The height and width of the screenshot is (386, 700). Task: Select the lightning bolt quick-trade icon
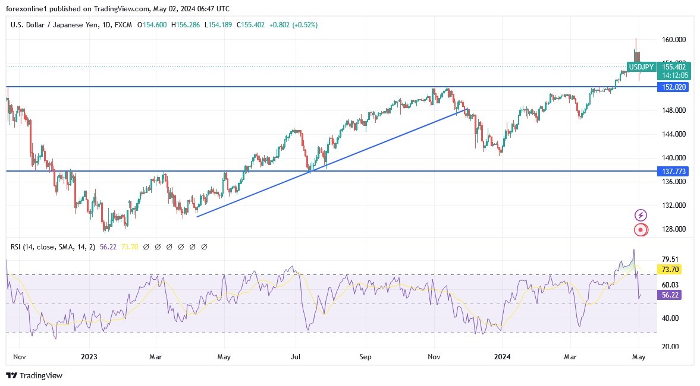(641, 214)
